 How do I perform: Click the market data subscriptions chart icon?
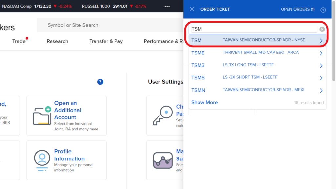[162, 161]
